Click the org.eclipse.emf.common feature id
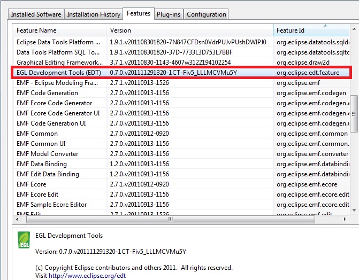Screen dimensions: 359x280 [x=312, y=134]
